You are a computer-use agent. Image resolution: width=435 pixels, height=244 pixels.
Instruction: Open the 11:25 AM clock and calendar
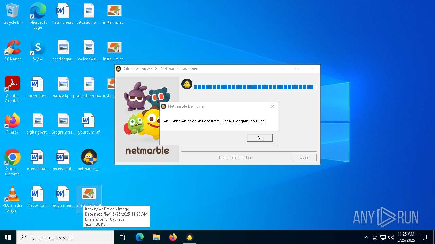[x=406, y=237]
